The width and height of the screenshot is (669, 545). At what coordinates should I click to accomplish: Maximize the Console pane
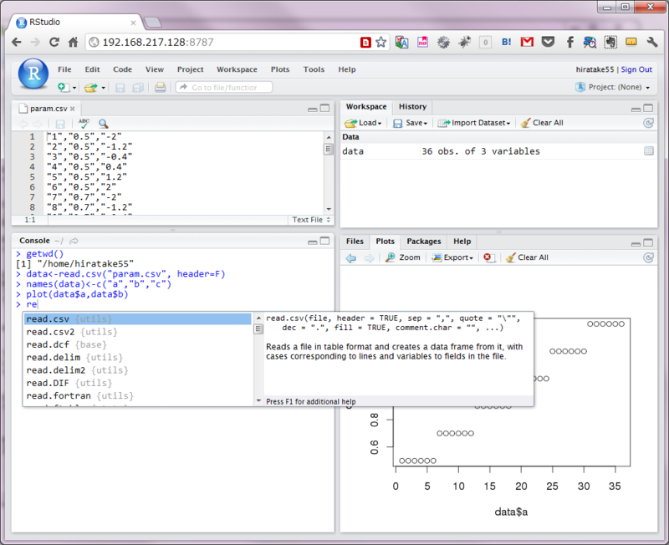coord(324,241)
